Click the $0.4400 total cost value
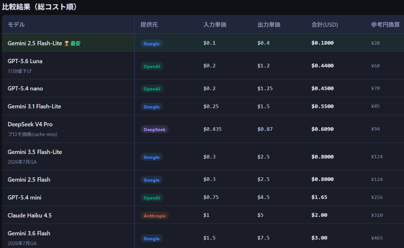 point(322,66)
